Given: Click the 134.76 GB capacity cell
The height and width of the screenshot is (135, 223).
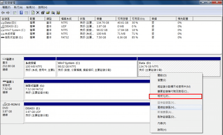Looking at the screenshot, I should tap(103, 23).
